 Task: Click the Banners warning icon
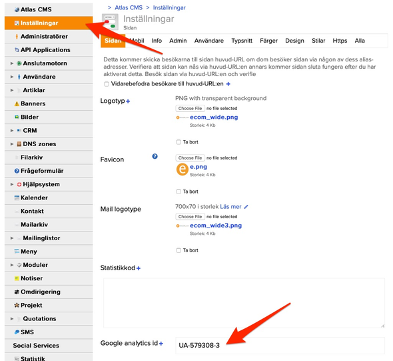(17, 103)
